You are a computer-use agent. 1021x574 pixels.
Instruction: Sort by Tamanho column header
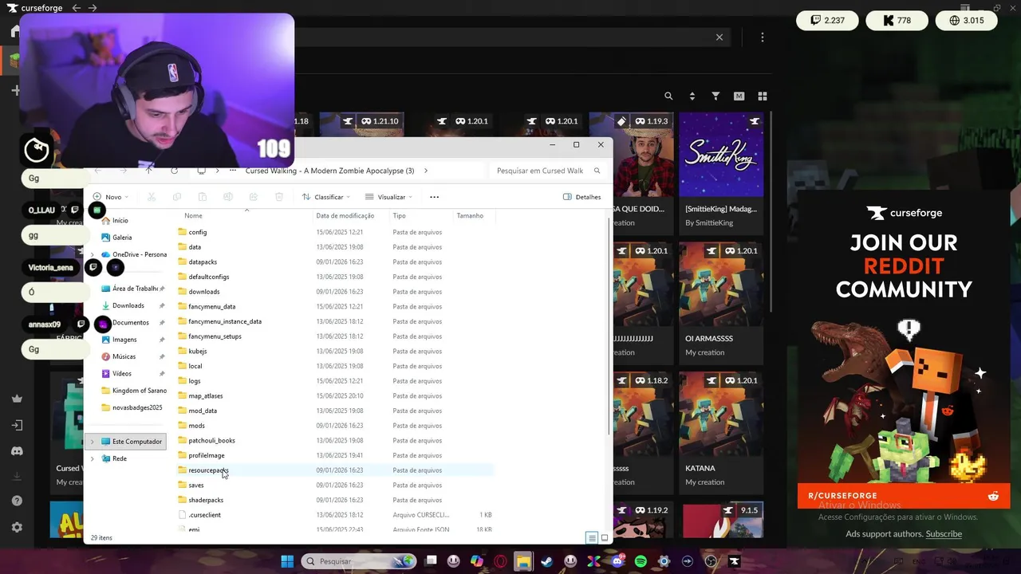pyautogui.click(x=470, y=215)
